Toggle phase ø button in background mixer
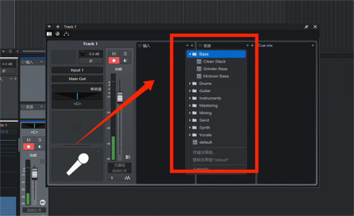The height and width of the screenshot is (216, 354). (x=4, y=71)
